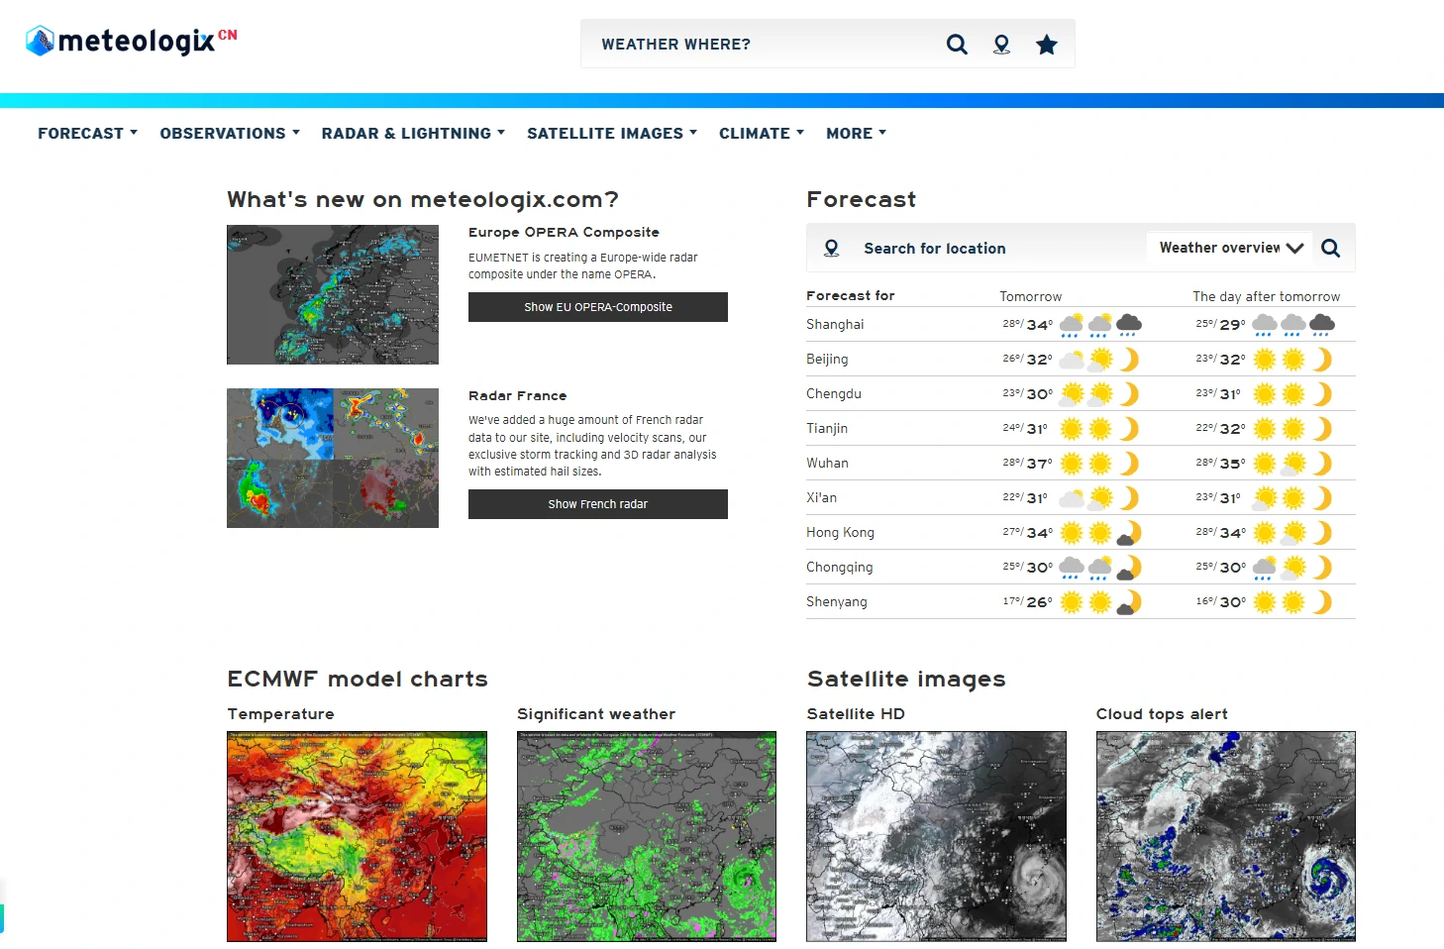The width and height of the screenshot is (1444, 949).
Task: Open the Europe OPERA Composite radar thumbnail
Action: point(333,294)
